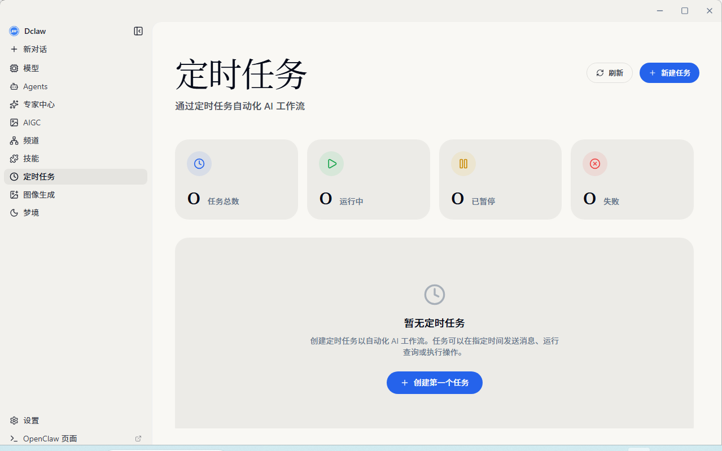Open the 频道 section
The width and height of the screenshot is (722, 451).
76,141
